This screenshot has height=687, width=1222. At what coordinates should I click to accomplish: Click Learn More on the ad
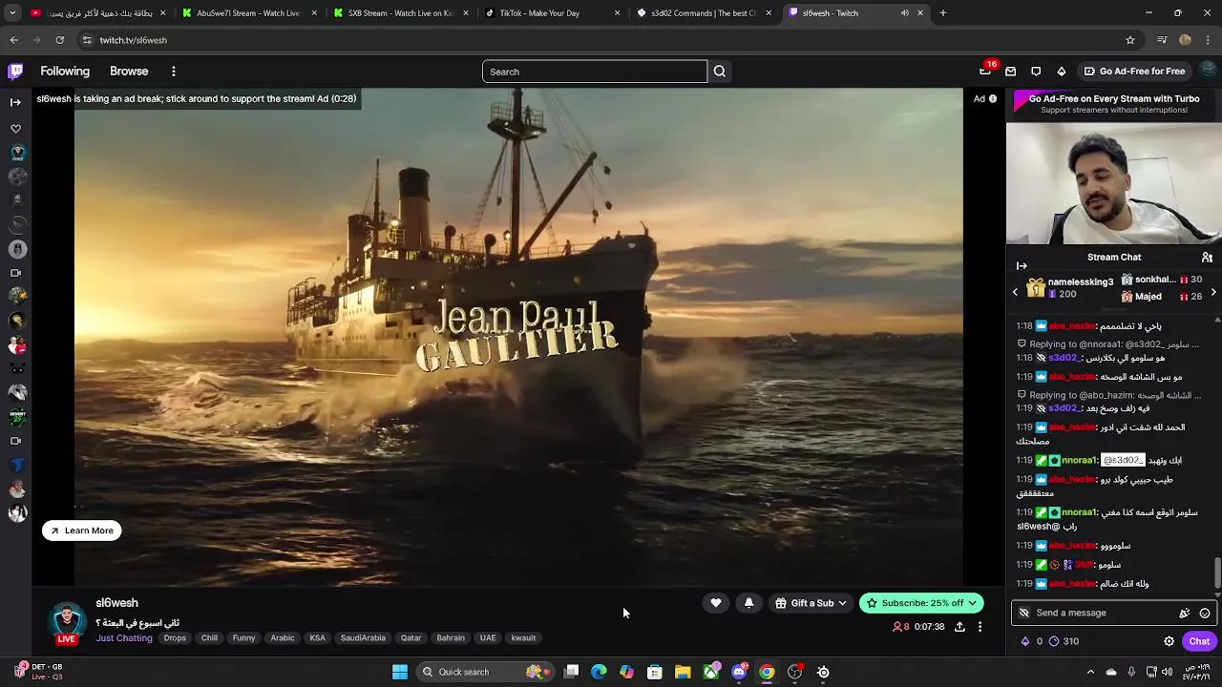coord(82,531)
